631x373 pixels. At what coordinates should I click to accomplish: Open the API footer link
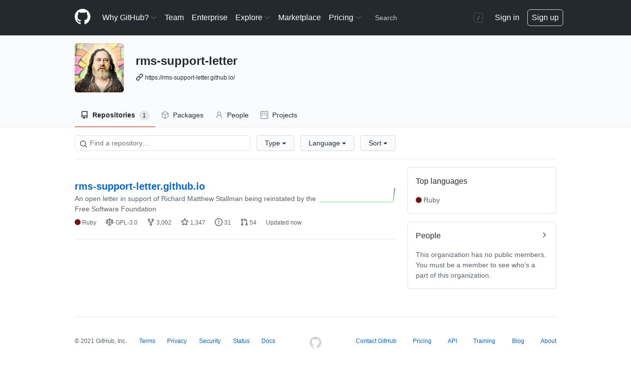click(452, 341)
